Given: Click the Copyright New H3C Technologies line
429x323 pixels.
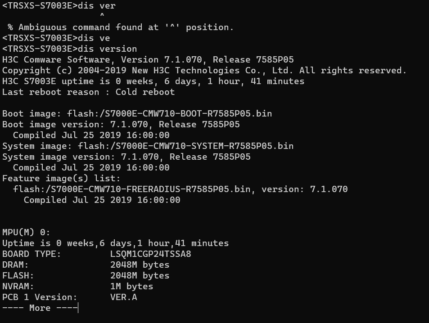Looking at the screenshot, I should [204, 70].
